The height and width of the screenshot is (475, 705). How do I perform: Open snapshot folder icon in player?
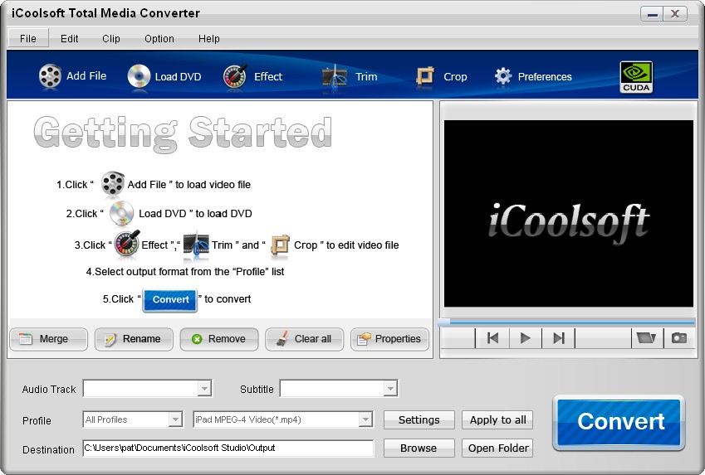[x=647, y=337]
